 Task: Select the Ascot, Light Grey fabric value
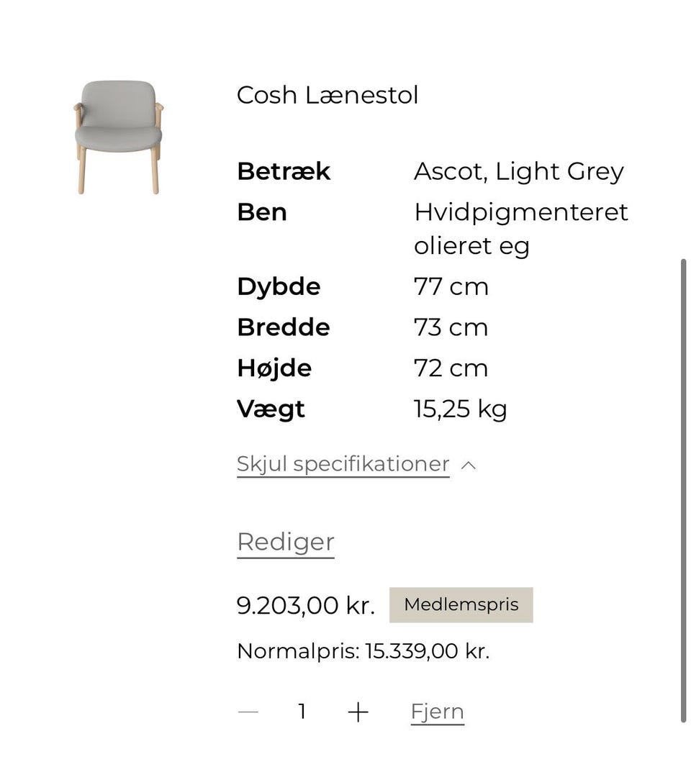tap(518, 171)
